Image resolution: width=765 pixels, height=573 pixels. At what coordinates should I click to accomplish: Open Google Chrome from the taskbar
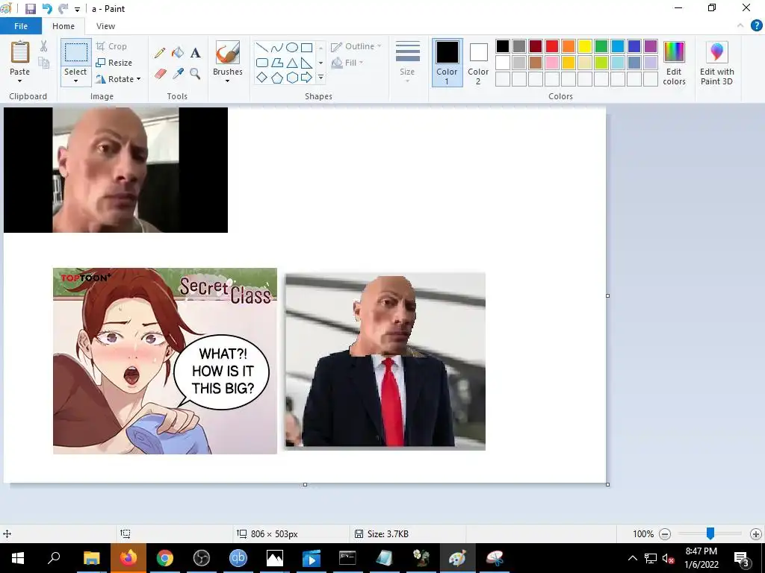coord(165,558)
